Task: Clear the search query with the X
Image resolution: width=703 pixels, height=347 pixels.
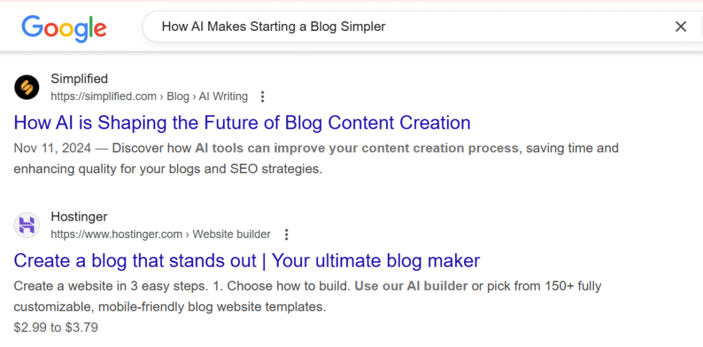Action: pyautogui.click(x=680, y=27)
